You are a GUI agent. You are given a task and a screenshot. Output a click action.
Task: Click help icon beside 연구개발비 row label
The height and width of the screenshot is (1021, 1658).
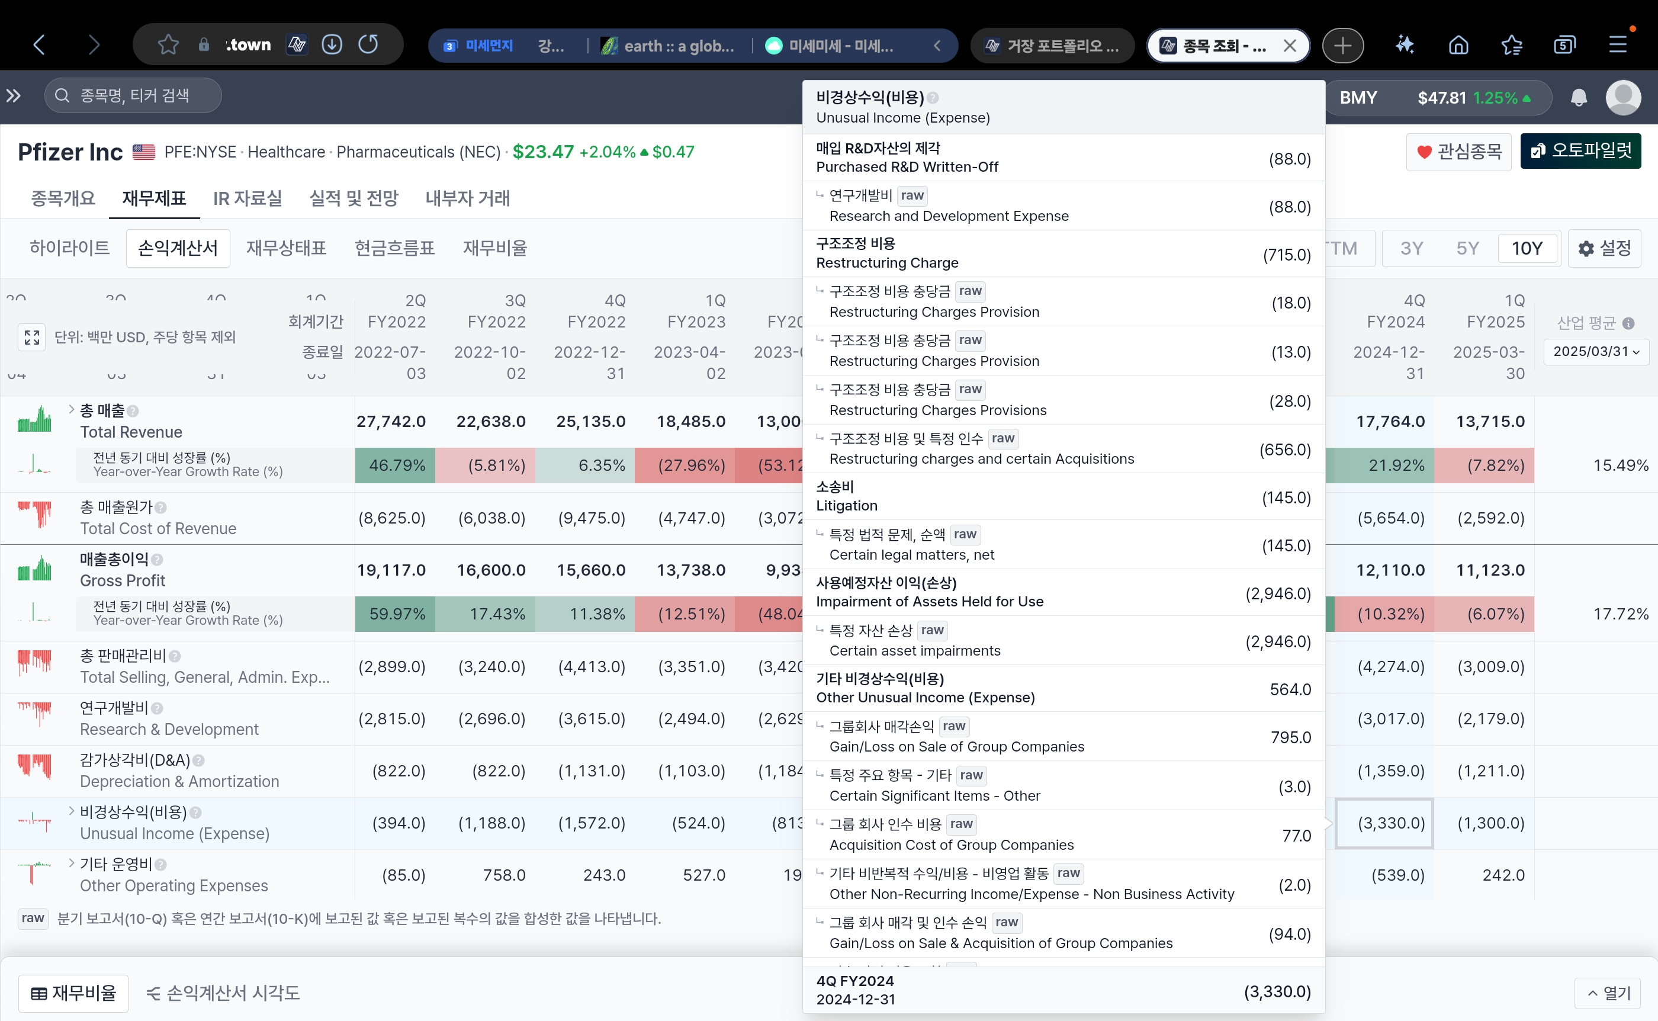point(158,708)
